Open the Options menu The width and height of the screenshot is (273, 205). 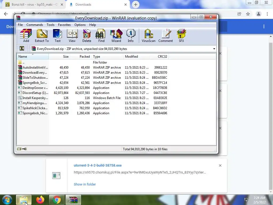point(80,25)
